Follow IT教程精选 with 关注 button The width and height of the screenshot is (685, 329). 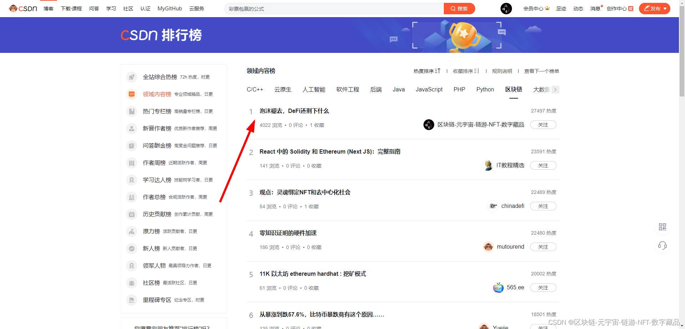coord(543,165)
